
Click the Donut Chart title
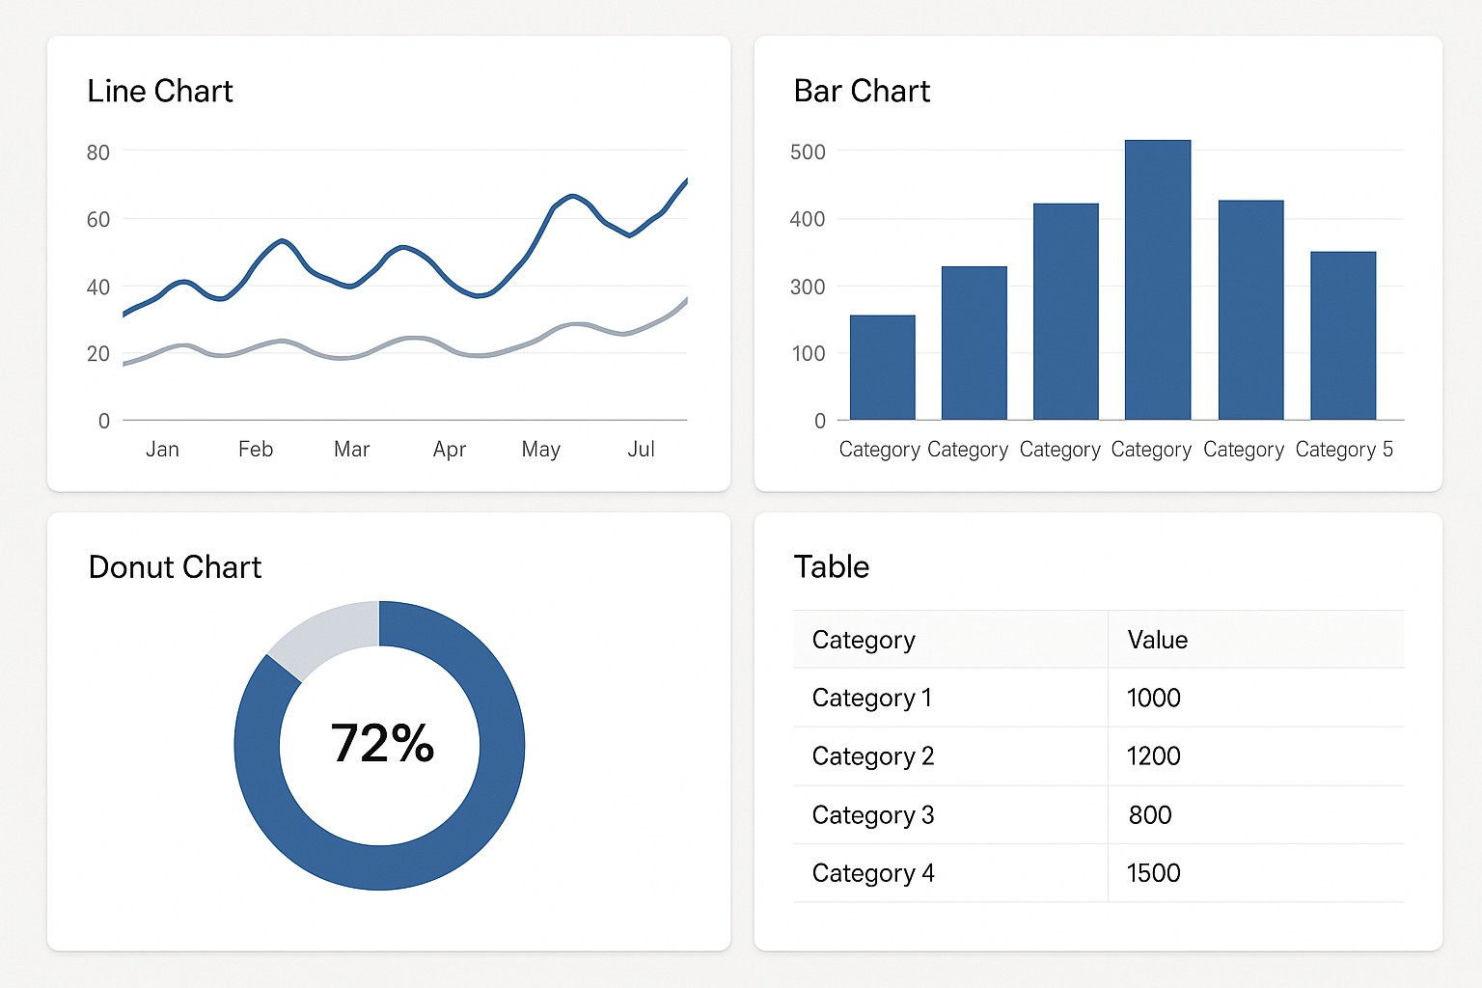175,567
